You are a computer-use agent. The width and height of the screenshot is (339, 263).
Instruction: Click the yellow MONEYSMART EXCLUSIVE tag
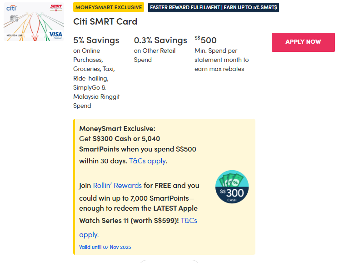point(109,7)
